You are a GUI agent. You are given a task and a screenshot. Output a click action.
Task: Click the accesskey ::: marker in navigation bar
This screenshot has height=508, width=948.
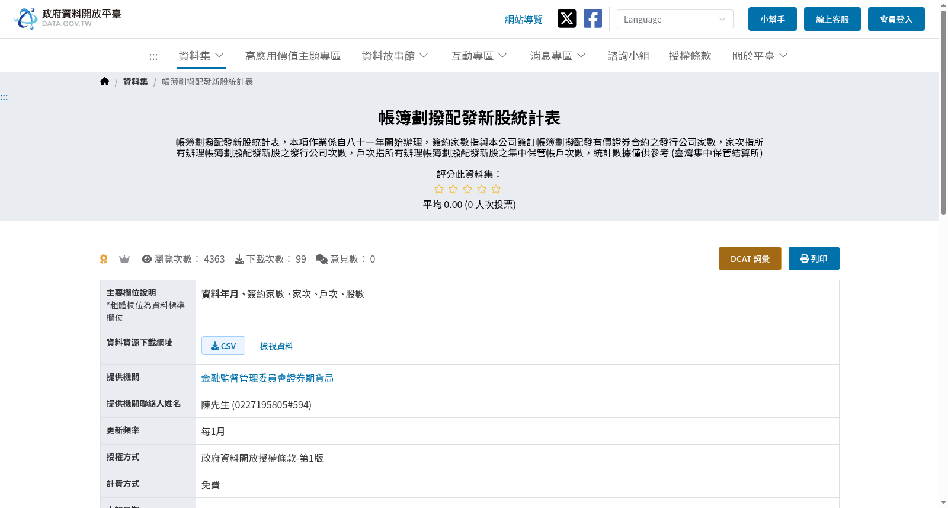pyautogui.click(x=153, y=56)
